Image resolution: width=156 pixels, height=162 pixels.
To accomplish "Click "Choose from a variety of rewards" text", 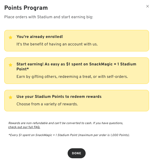I will pos(47,104).
